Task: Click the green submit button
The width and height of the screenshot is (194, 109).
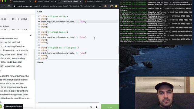Action: [110, 107]
